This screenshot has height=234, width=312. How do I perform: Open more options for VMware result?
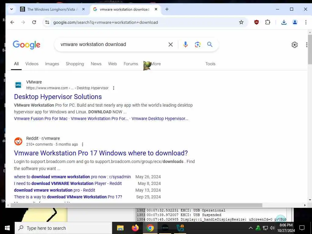pos(114,88)
